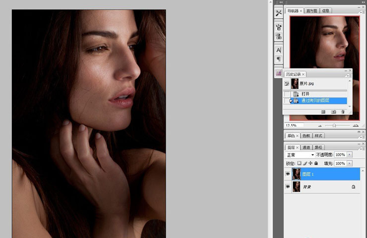
Task: Click the lock icon on Background layer
Action: 354,187
